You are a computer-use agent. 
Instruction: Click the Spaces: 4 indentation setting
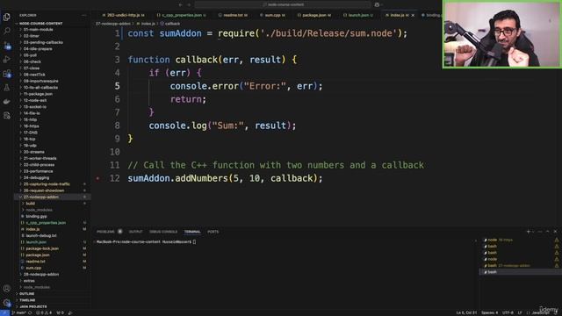coord(489,312)
